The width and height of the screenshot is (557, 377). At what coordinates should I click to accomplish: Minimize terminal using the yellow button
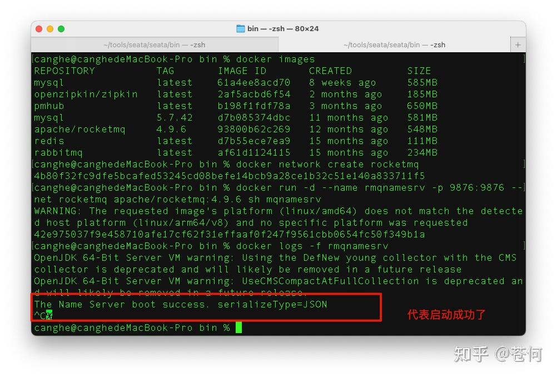[50, 29]
